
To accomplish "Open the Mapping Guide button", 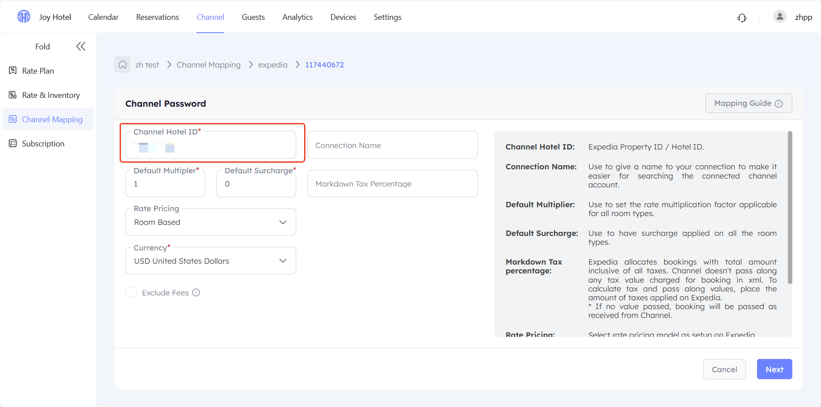I will point(749,103).
